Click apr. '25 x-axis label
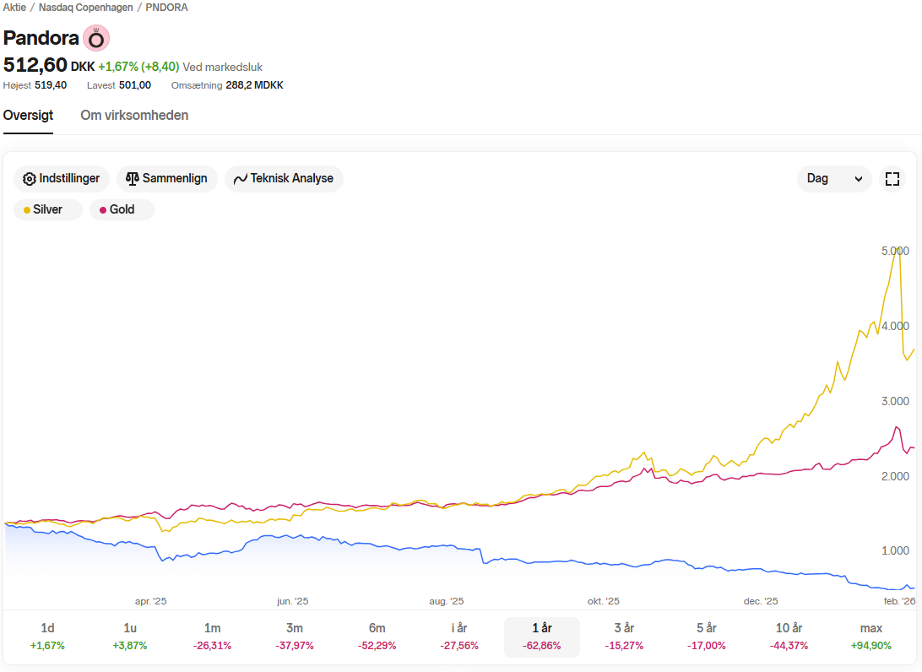Image resolution: width=922 pixels, height=672 pixels. pos(150,601)
